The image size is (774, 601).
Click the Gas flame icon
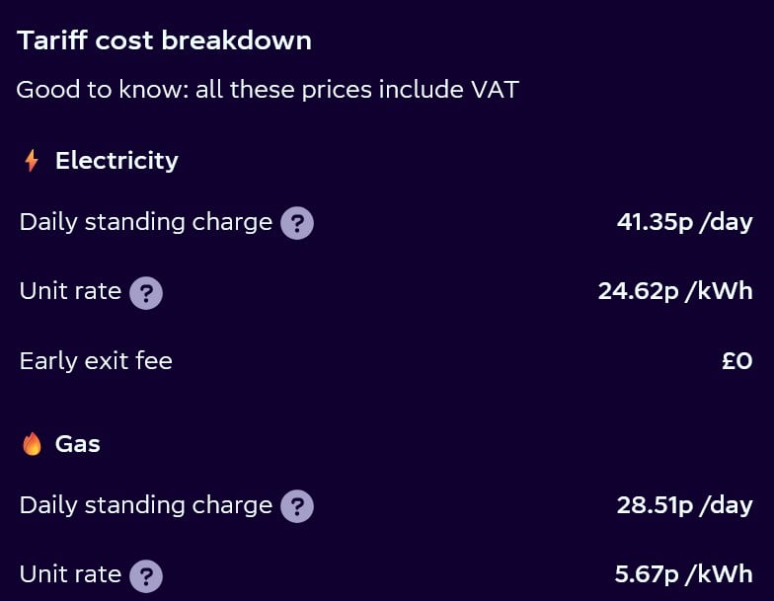[x=32, y=444]
